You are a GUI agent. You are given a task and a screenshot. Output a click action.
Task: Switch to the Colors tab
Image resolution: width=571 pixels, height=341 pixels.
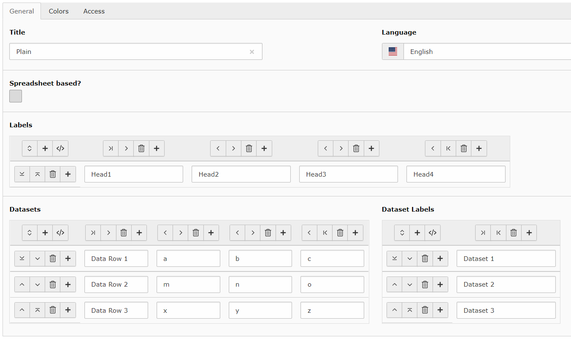(58, 11)
